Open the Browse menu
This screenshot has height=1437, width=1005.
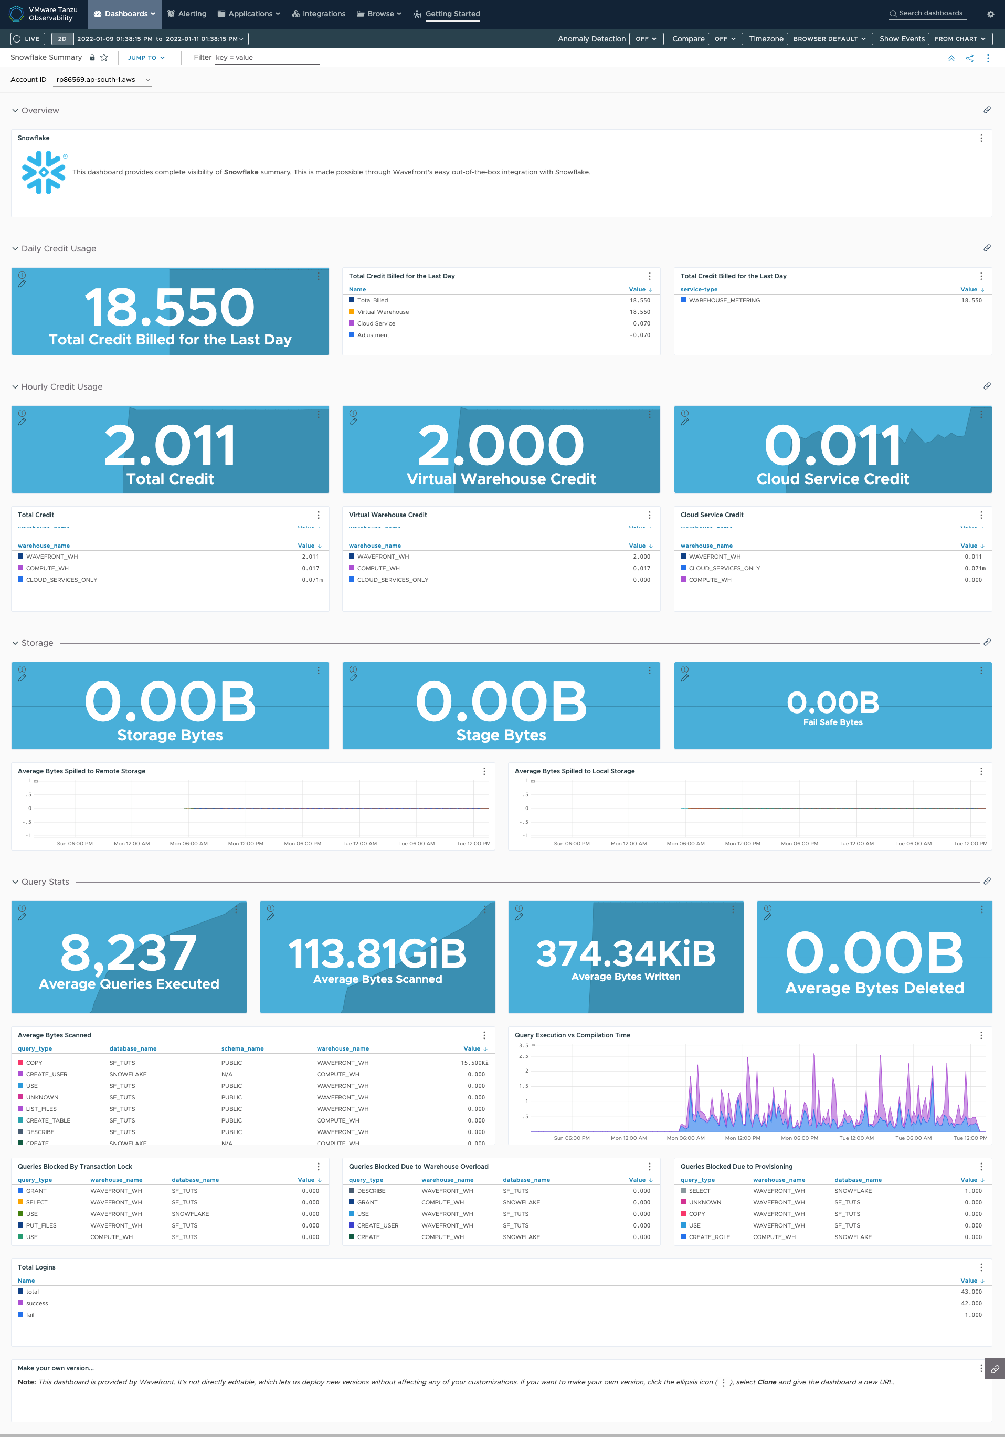pyautogui.click(x=379, y=14)
